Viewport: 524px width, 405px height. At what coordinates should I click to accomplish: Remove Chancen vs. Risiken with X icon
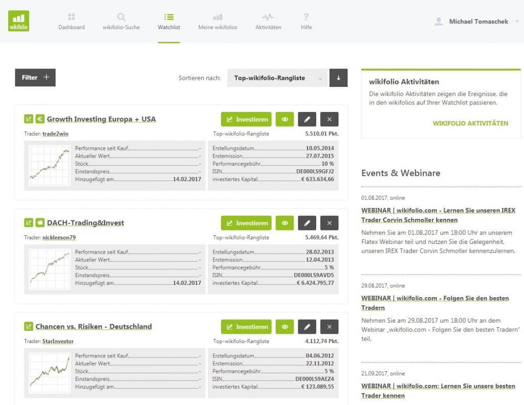329,327
